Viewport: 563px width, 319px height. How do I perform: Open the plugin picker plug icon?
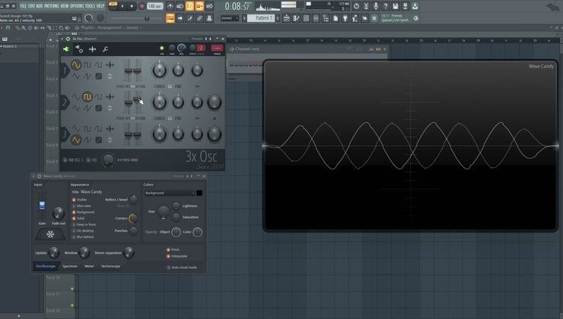tap(345, 18)
